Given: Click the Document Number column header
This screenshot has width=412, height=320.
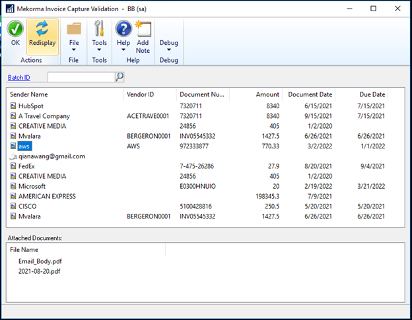Looking at the screenshot, I should click(x=202, y=94).
